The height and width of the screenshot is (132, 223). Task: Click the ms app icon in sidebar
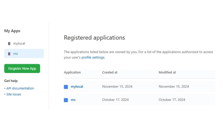click(9, 54)
